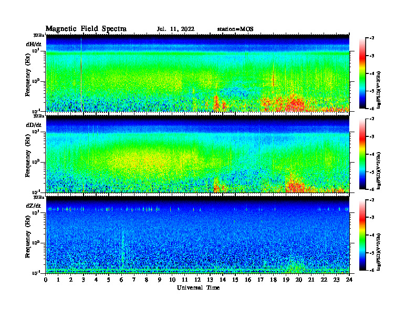416x321 pixels.
Task: Click the date 'Jul. 11, 2022'
Action: (175, 29)
